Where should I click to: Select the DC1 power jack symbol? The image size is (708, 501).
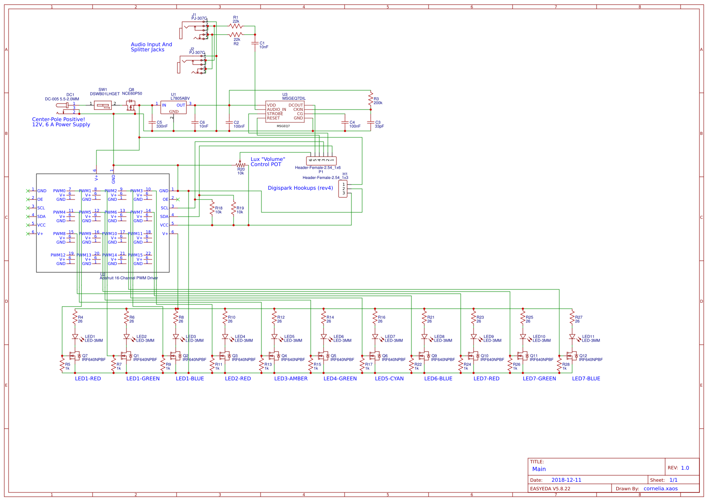[63, 105]
